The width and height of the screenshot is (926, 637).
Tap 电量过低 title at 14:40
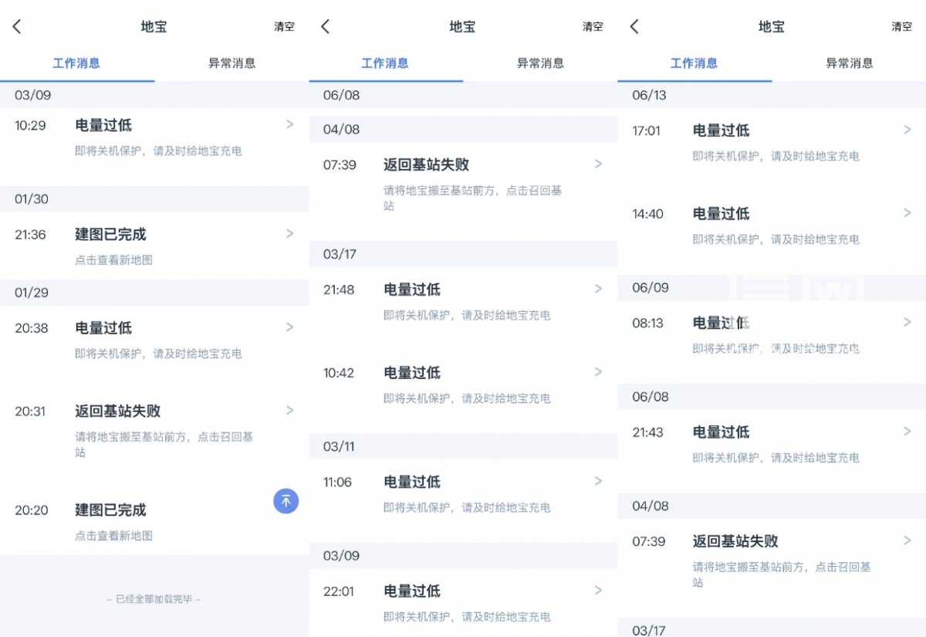click(x=721, y=214)
